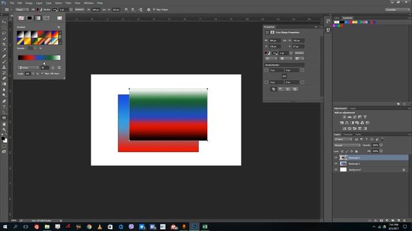Open the Windows Start menu
The image size is (412, 231).
tap(5, 227)
